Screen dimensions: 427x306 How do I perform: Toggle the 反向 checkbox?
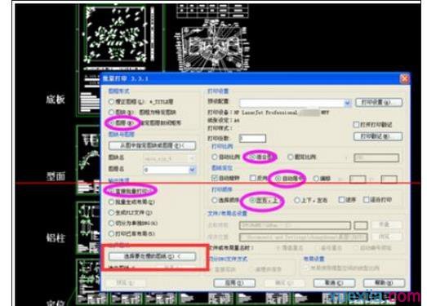(x=253, y=178)
